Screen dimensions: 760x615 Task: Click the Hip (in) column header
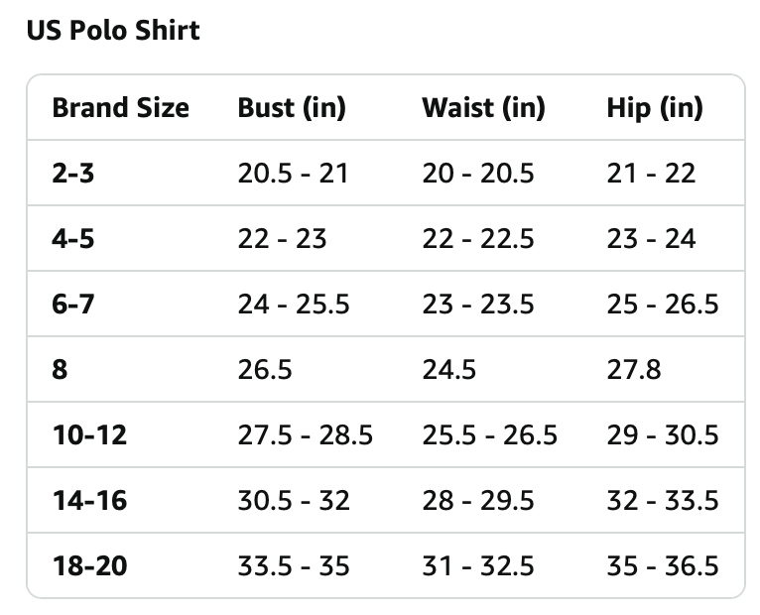655,107
